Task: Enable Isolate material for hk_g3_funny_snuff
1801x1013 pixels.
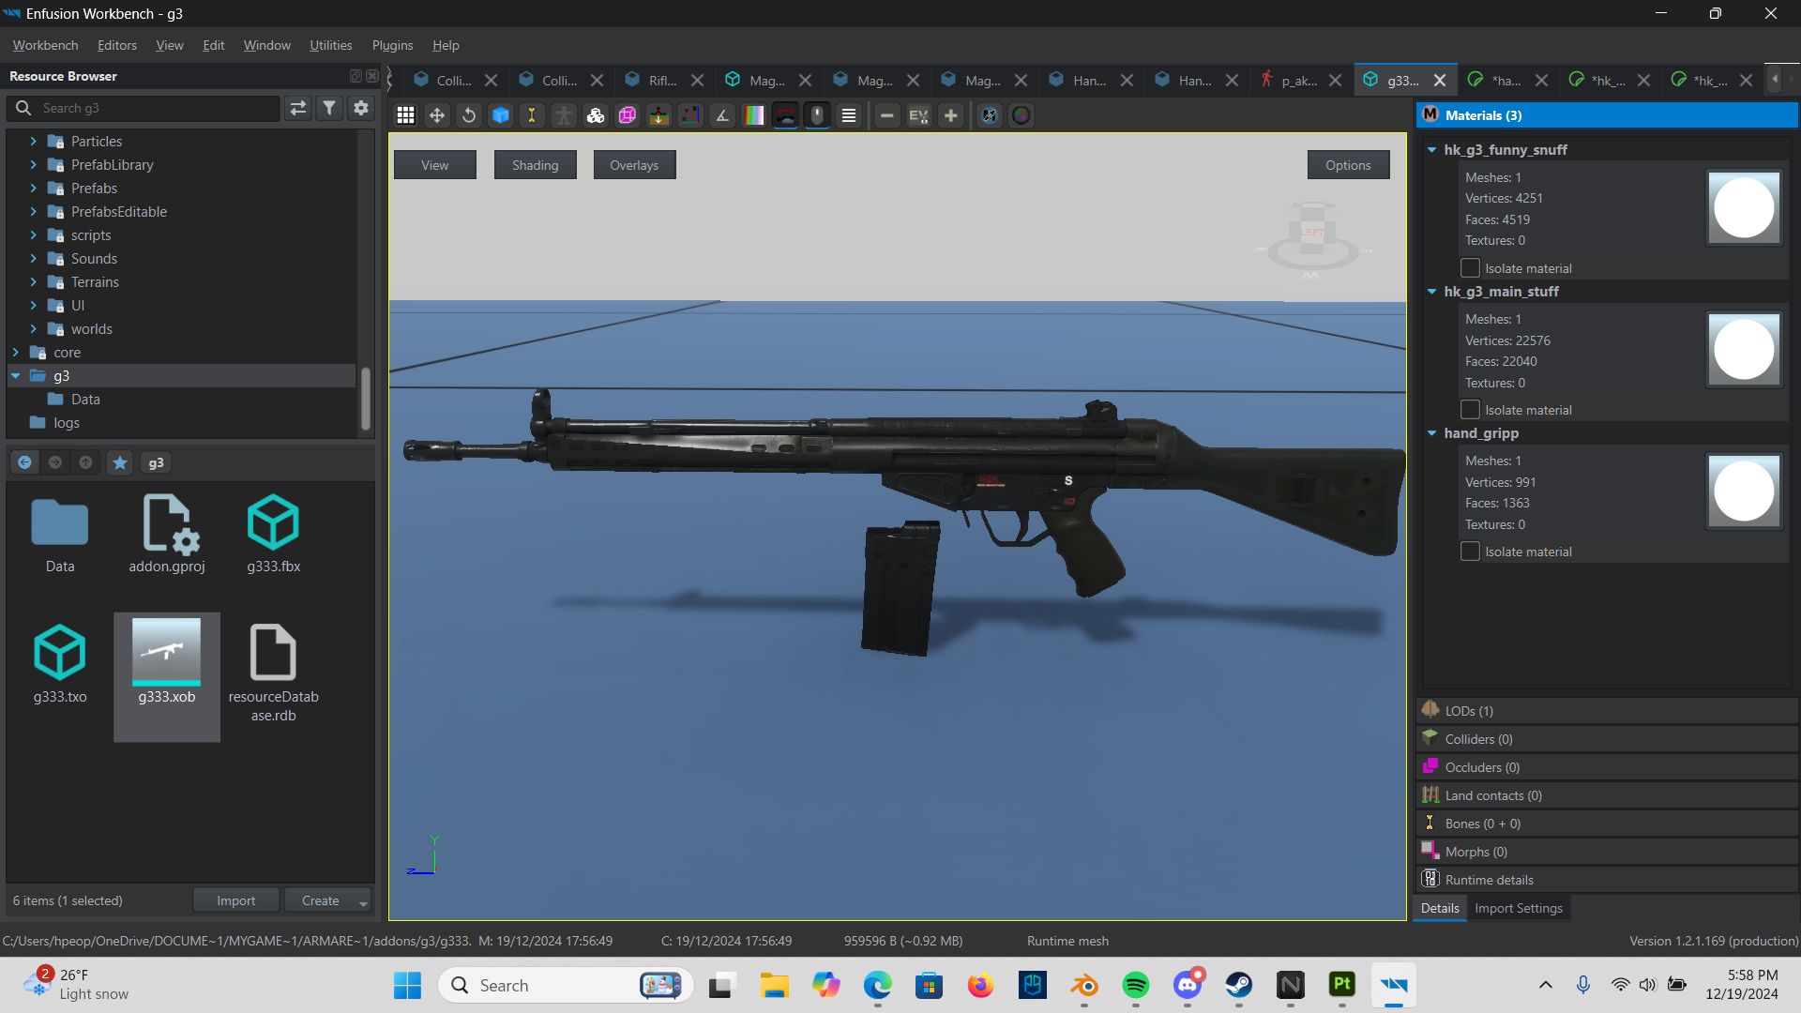Action: [1470, 267]
